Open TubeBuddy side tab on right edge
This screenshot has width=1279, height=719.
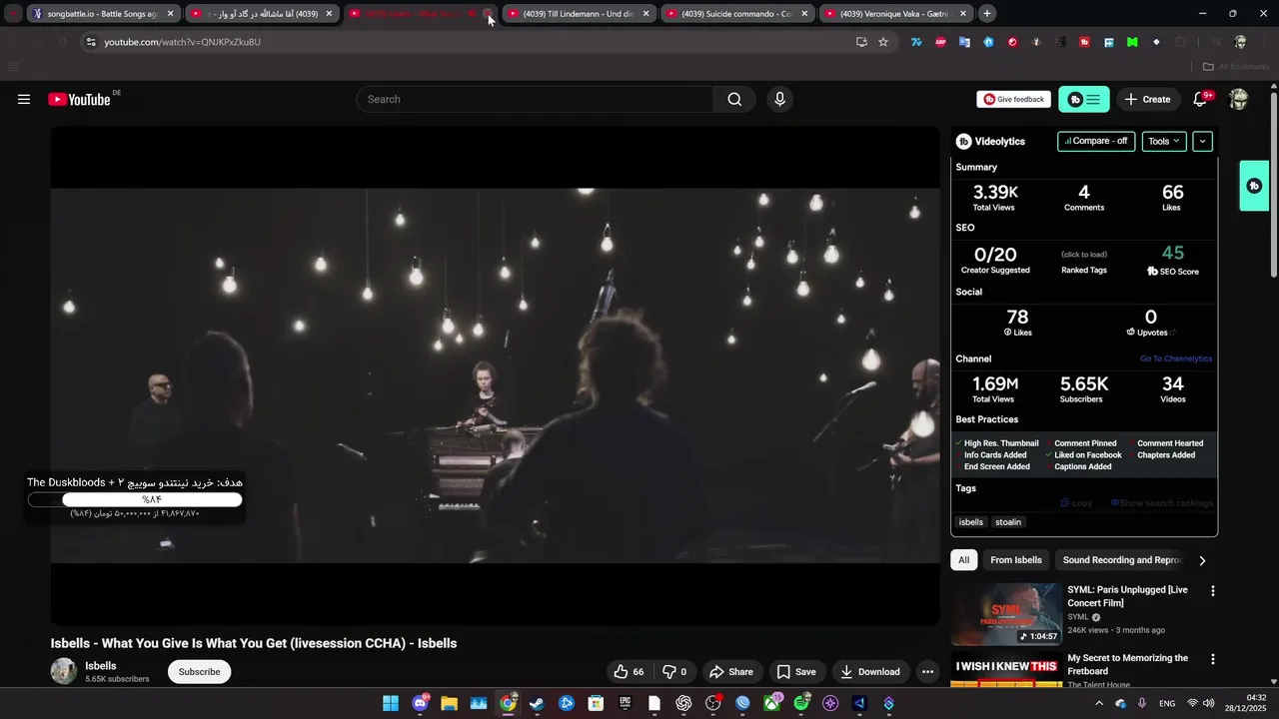tap(1254, 186)
